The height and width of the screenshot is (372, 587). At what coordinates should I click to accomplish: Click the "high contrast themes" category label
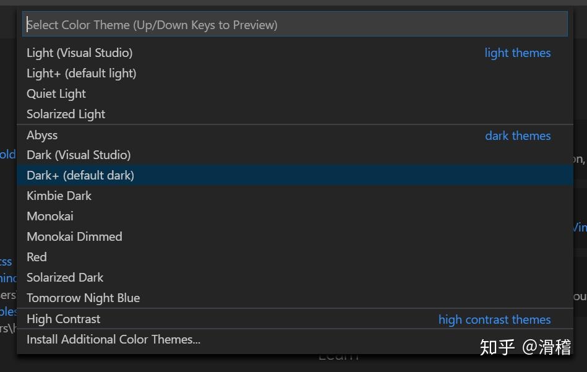pos(495,319)
